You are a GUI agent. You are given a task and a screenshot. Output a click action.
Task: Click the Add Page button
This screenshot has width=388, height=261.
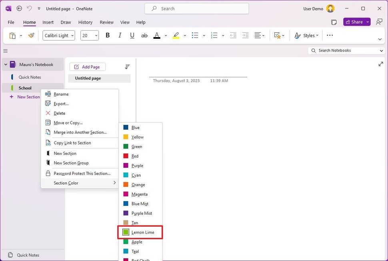pyautogui.click(x=88, y=67)
